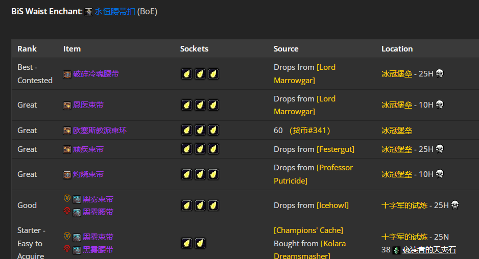Click the last yellow socket gem in the 灼烧束带 row
Screen dimensions: 479x259
(213, 174)
